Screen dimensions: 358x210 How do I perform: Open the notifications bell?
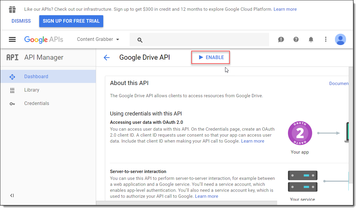tap(311, 39)
